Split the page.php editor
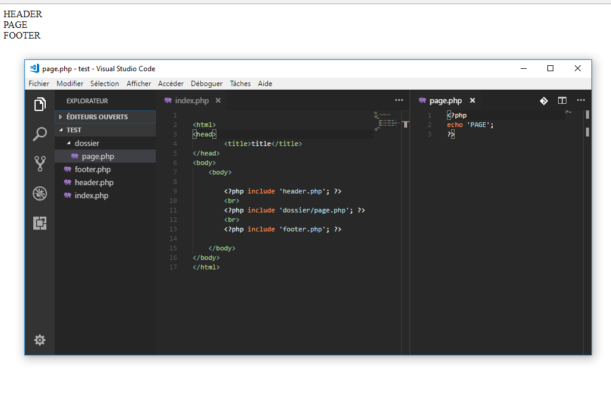This screenshot has height=397, width=611. click(562, 100)
